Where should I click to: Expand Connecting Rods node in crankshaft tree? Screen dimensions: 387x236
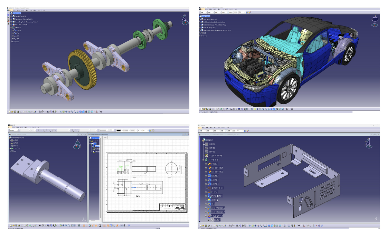tap(11, 22)
